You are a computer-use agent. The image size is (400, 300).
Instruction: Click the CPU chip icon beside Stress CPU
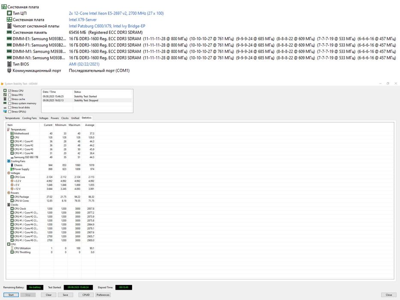pyautogui.click(x=5, y=90)
